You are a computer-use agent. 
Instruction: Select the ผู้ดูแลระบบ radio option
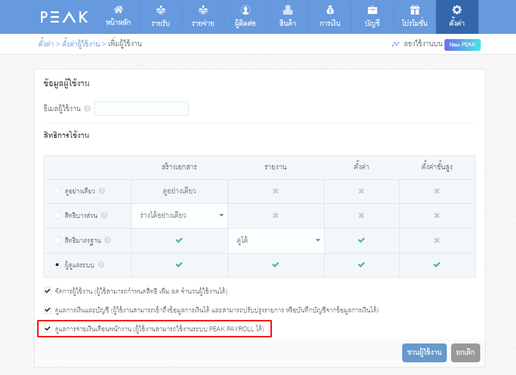[x=57, y=265]
